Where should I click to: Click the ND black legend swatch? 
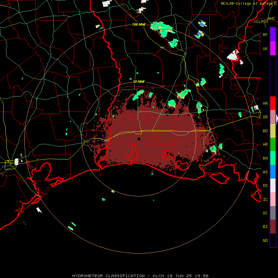(273, 240)
